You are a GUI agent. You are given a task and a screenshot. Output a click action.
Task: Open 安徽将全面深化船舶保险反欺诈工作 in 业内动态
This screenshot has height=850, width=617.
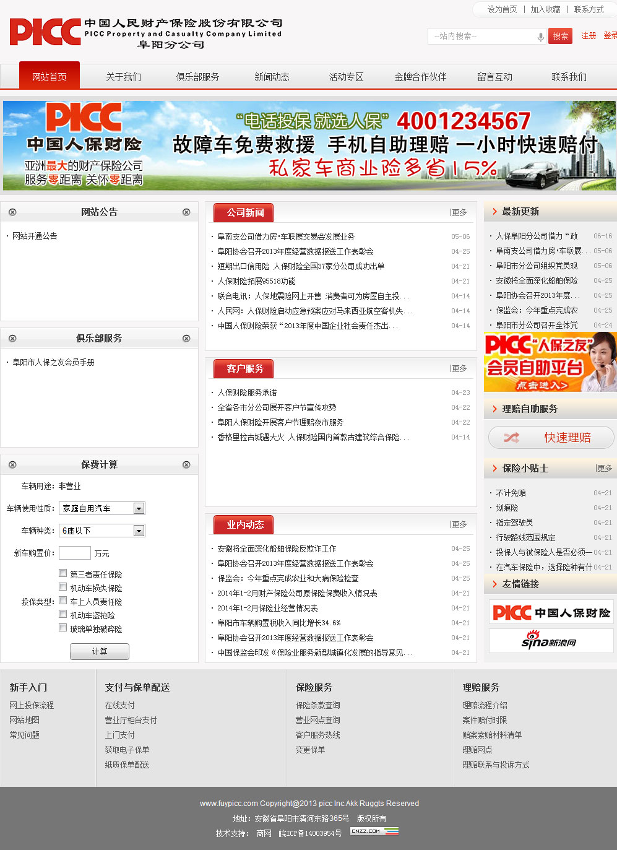click(x=277, y=549)
